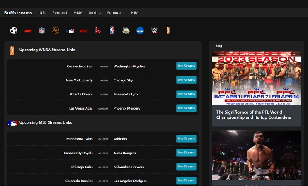This screenshot has width=308, height=186.
Task: Open the NHL logo icon
Action: click(x=56, y=31)
